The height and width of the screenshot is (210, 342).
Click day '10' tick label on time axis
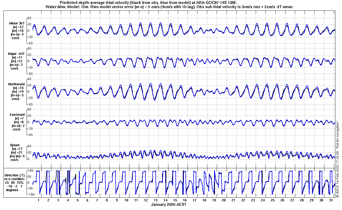(127, 200)
